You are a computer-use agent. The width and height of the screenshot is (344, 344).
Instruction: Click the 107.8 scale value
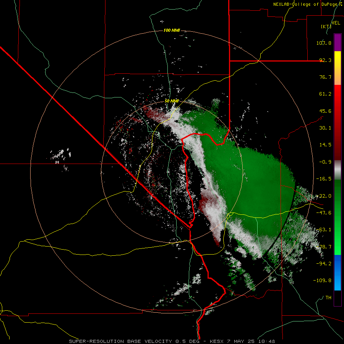[x=324, y=43]
